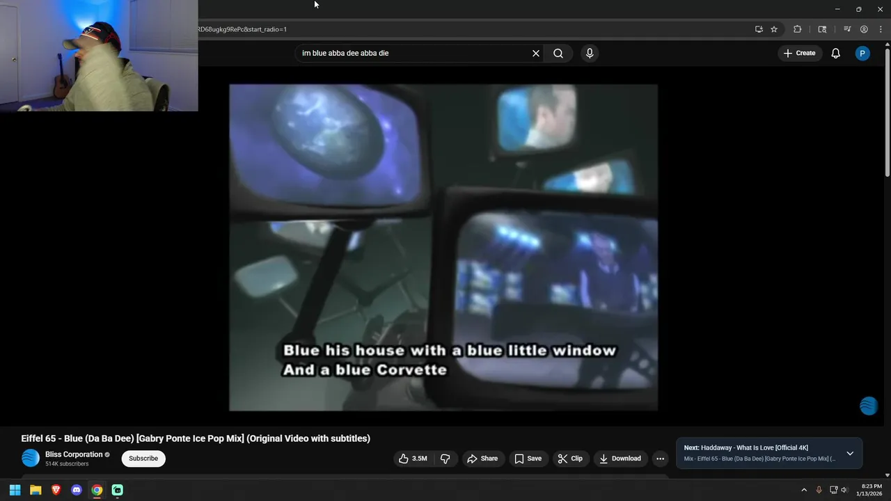Download the video
This screenshot has height=501, width=891.
(620, 459)
